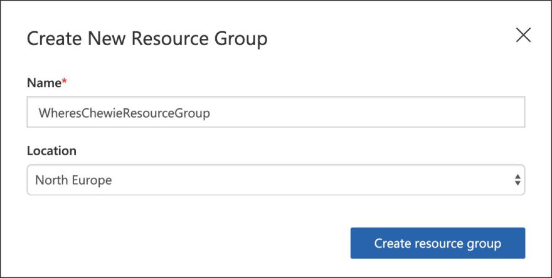The image size is (552, 278).
Task: Click the Create New Resource Group heading
Action: pyautogui.click(x=147, y=39)
